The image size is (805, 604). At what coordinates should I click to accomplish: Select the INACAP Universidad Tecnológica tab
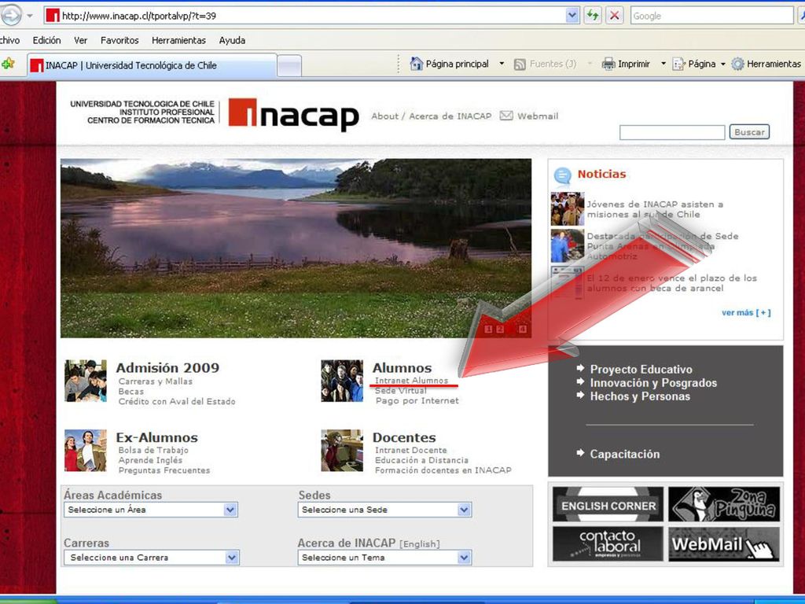[x=152, y=65]
